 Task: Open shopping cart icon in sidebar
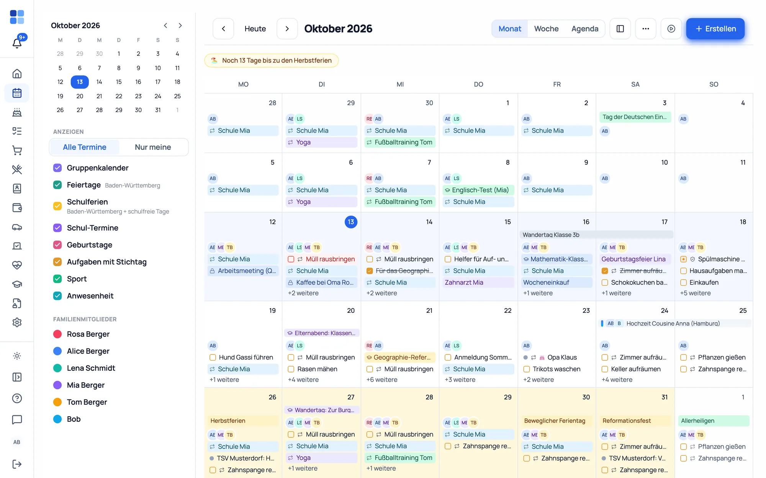point(17,150)
